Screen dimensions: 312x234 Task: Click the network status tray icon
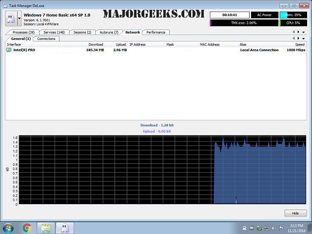(267, 228)
